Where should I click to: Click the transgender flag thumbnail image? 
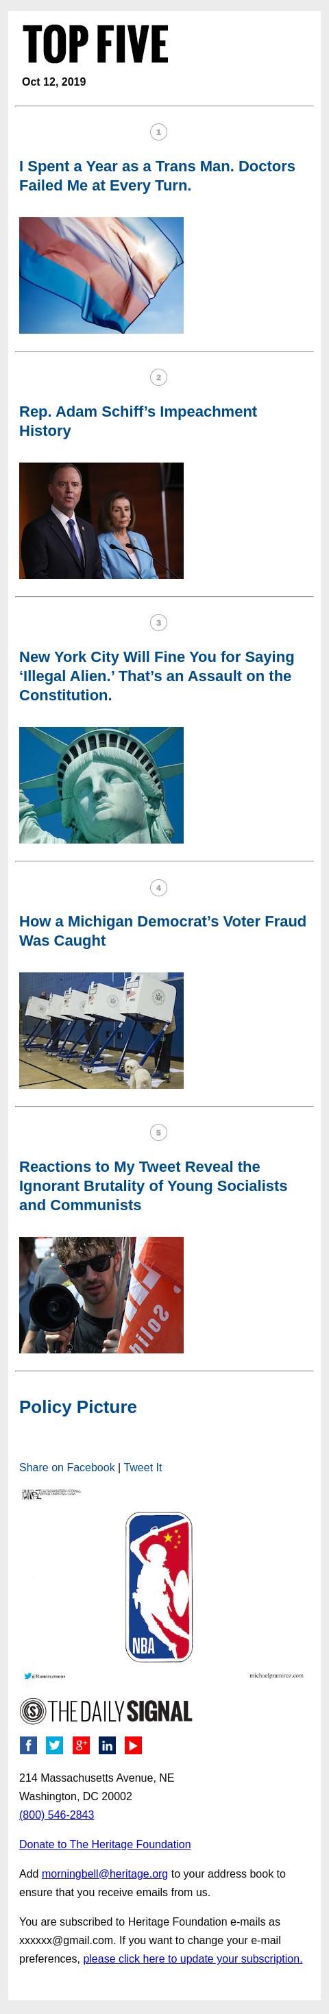click(x=101, y=275)
